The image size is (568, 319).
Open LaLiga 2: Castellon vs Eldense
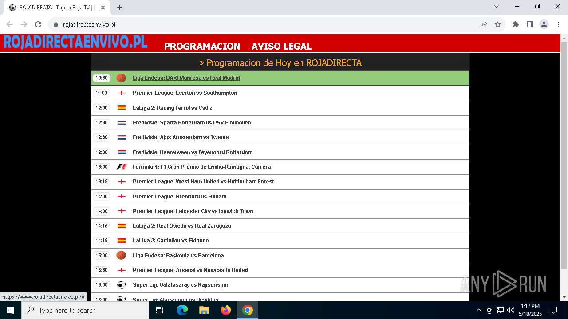tap(170, 241)
